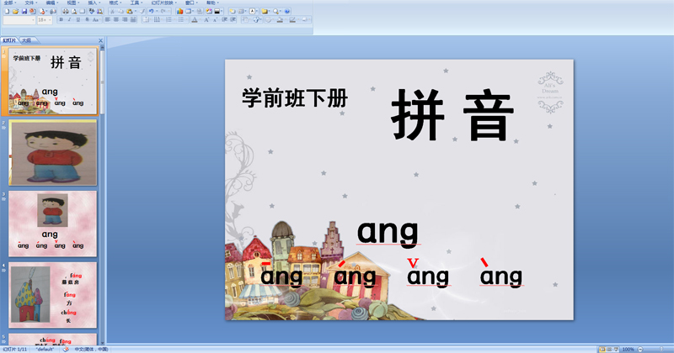
Task: Increase font size with the larger A icon
Action: click(206, 19)
